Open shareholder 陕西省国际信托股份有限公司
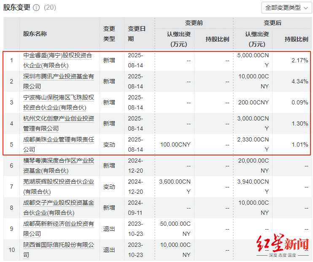 click(59, 250)
